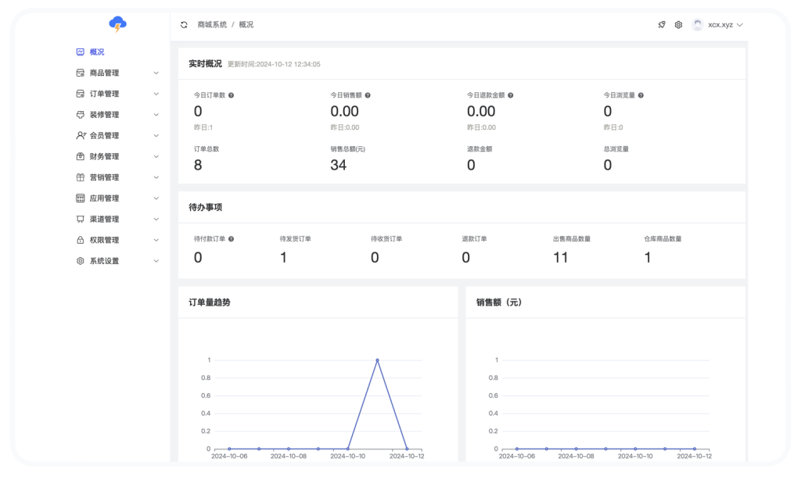Click the 权限管理 lock icon
This screenshot has width=801, height=479.
(x=81, y=240)
